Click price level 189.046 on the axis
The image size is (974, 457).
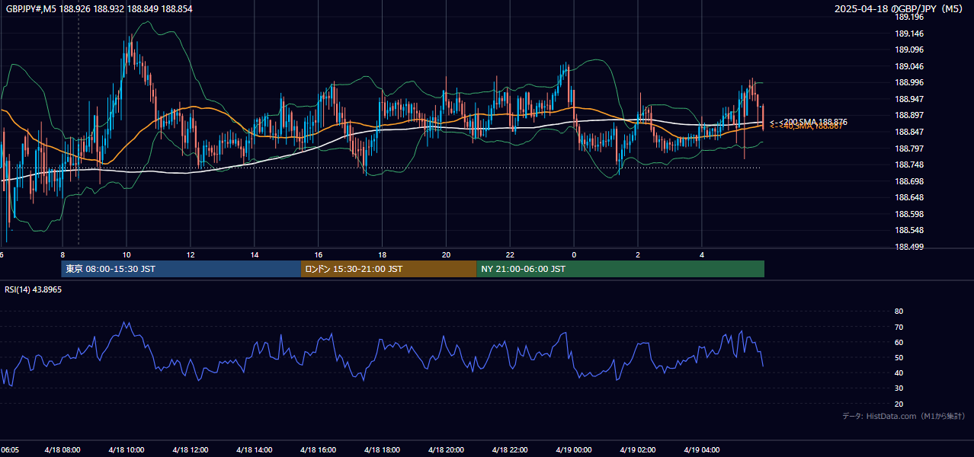909,66
